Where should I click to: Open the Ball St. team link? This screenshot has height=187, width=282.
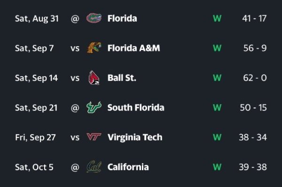(x=122, y=78)
